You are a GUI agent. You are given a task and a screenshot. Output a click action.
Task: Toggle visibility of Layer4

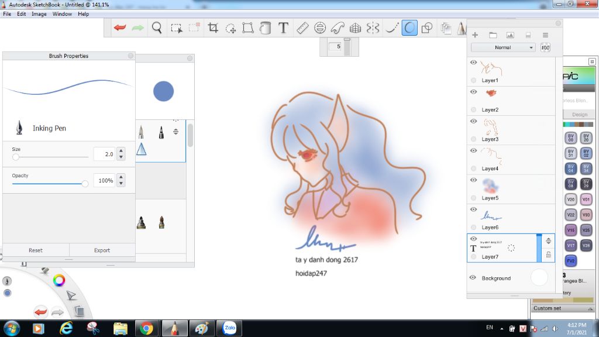pos(473,150)
